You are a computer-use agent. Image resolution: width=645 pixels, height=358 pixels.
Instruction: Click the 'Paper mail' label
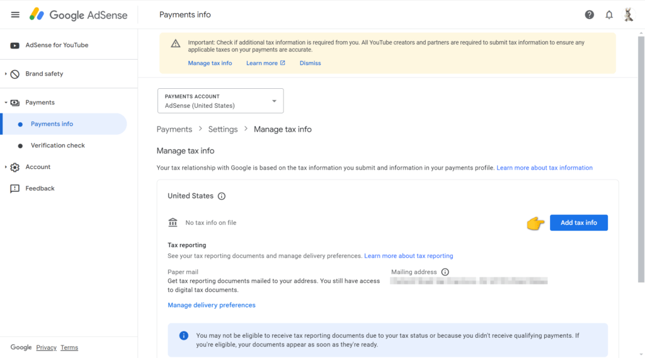[183, 272]
